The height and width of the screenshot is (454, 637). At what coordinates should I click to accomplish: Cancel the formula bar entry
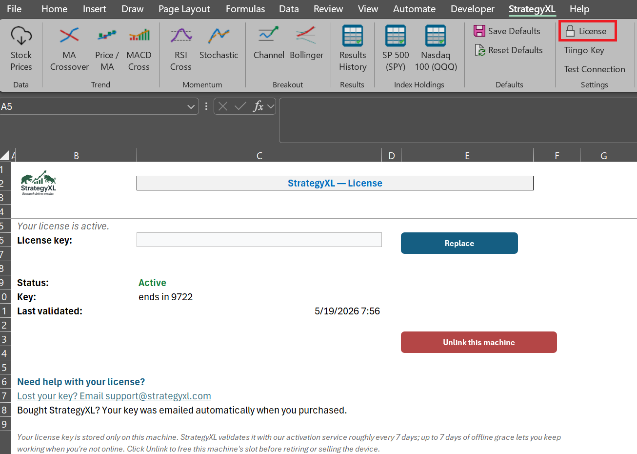(223, 106)
